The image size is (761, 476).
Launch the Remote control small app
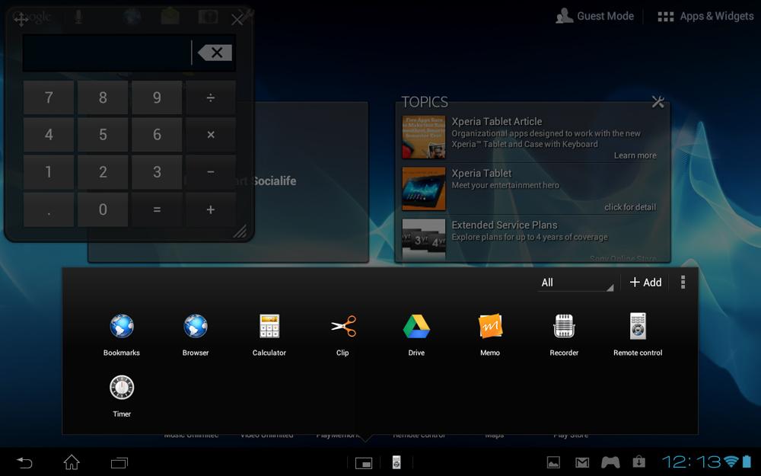point(638,334)
